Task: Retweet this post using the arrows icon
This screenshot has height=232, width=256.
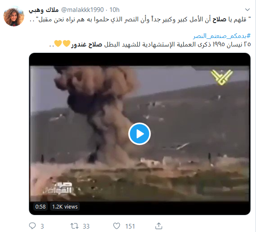Action: (x=74, y=226)
